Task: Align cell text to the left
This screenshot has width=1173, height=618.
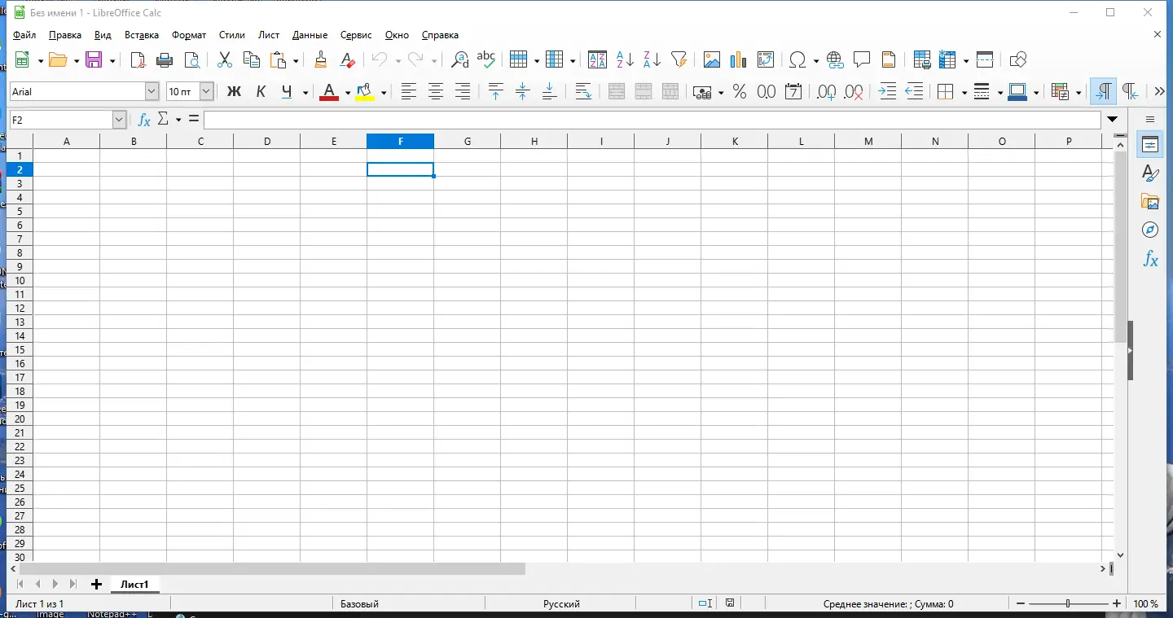Action: click(409, 92)
